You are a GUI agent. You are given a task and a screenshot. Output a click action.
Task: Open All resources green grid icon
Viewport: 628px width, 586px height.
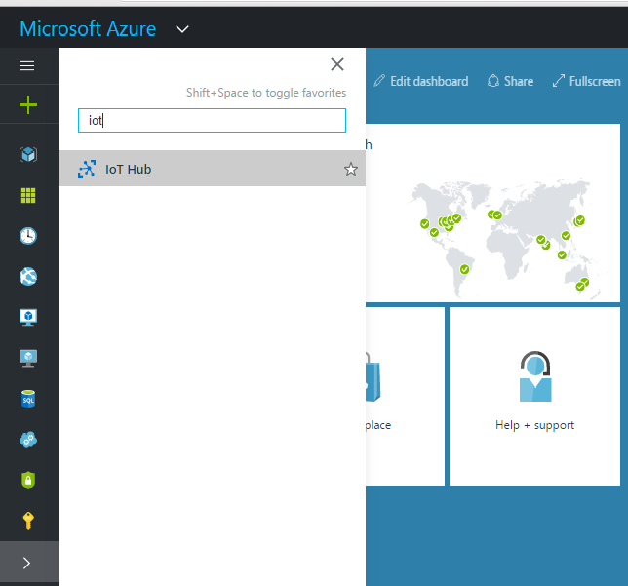coord(28,195)
